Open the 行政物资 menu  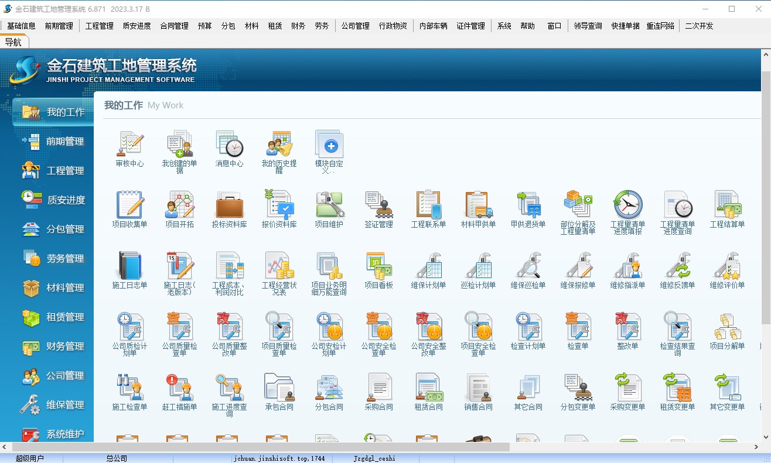tap(393, 26)
